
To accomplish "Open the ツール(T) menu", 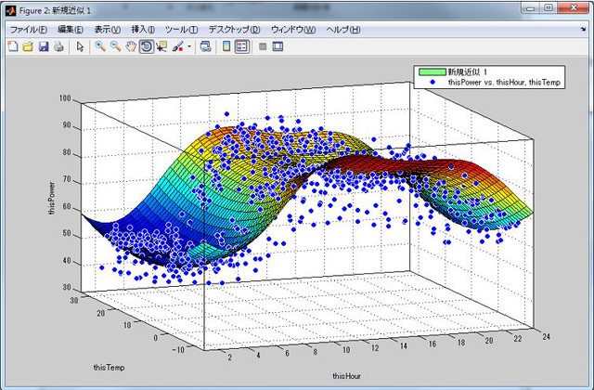I will click(x=182, y=30).
